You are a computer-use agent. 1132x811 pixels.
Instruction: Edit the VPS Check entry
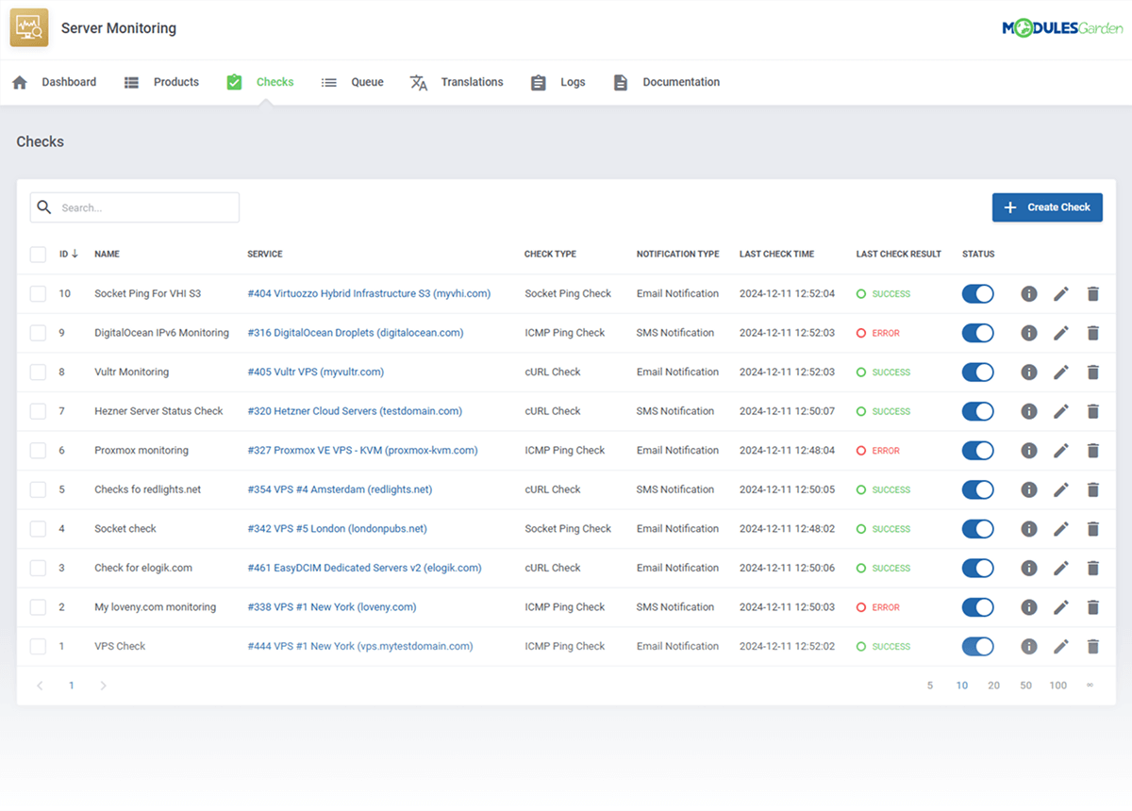point(1061,646)
